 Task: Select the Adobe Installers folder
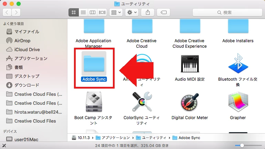tap(238, 26)
